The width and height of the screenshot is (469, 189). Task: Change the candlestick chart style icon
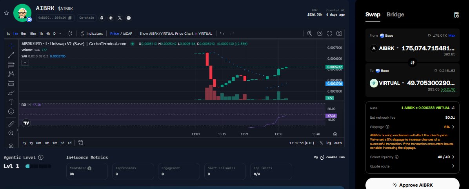70,33
